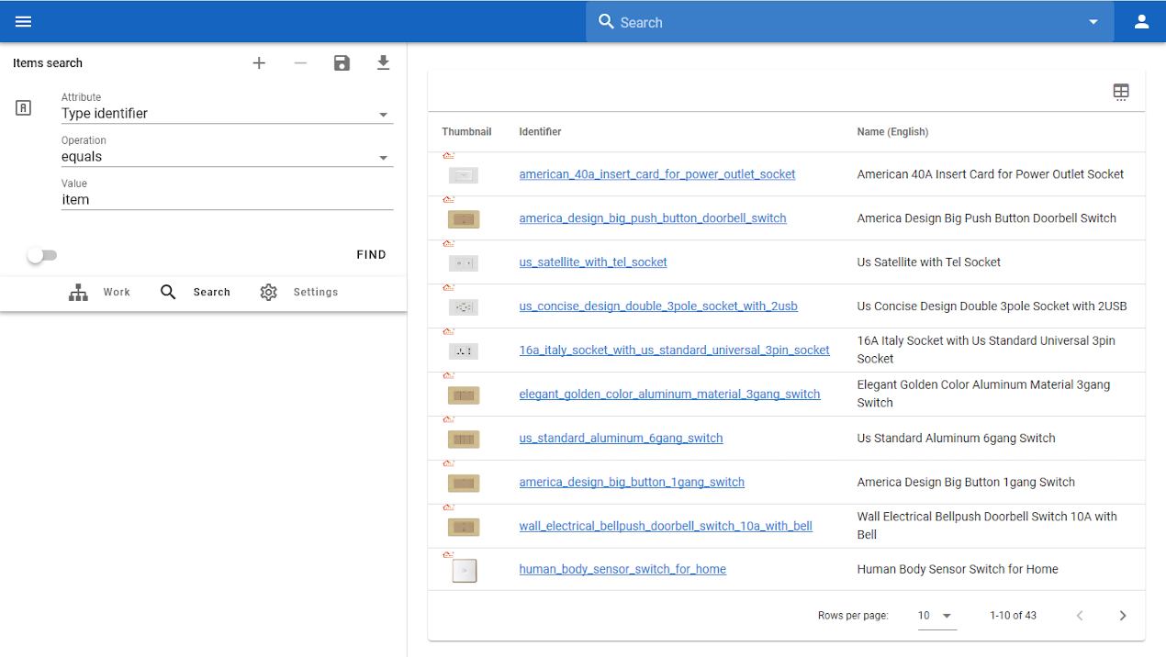Click the 1-10 of 43 pagination text
Screen dimensions: 1166x657
tap(1013, 616)
